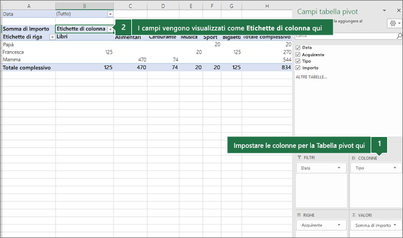403x238 pixels.
Task: Click the Sport column label
Action: click(210, 37)
